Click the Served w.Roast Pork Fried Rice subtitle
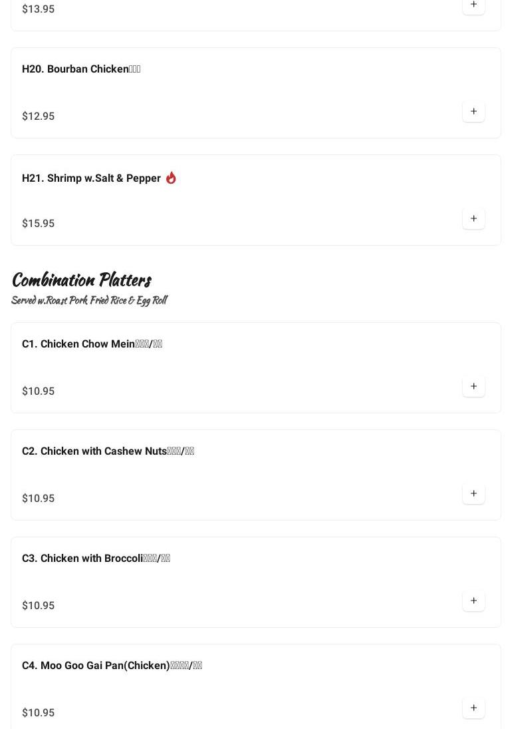 tap(88, 300)
